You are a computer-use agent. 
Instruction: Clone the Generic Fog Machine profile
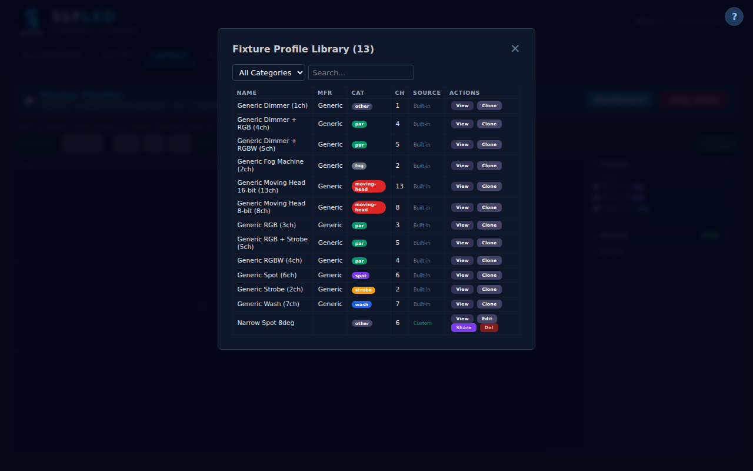click(489, 166)
